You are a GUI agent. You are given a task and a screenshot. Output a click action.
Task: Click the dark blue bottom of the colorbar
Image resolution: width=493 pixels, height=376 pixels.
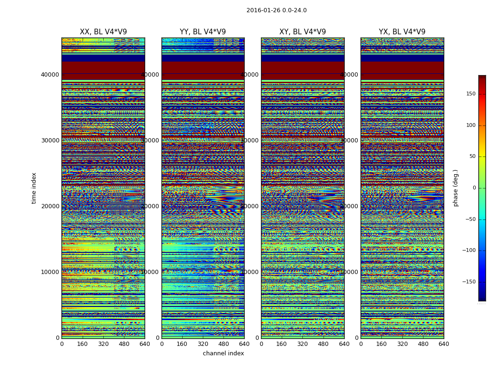482,298
